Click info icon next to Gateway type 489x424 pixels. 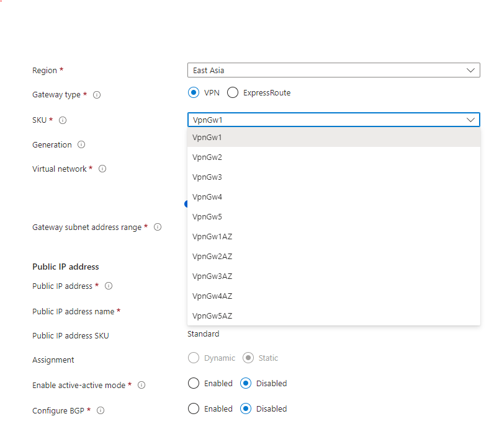pyautogui.click(x=97, y=95)
